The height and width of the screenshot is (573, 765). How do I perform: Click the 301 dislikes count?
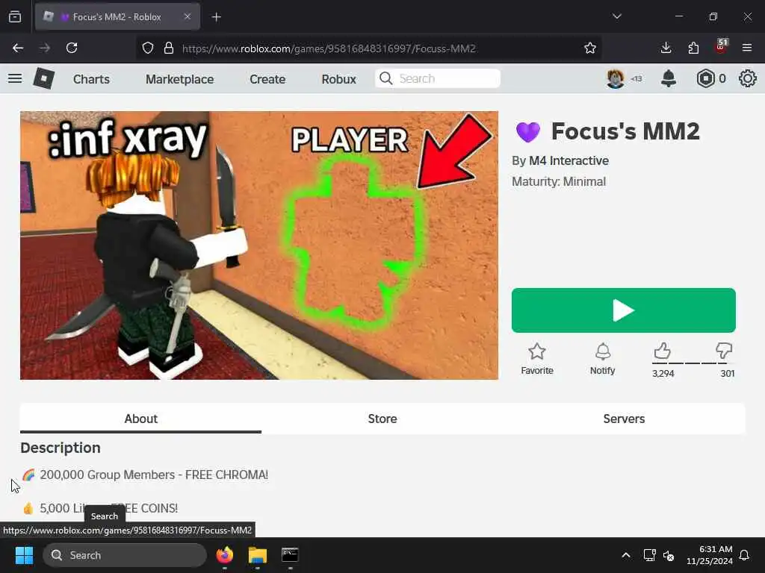point(728,374)
